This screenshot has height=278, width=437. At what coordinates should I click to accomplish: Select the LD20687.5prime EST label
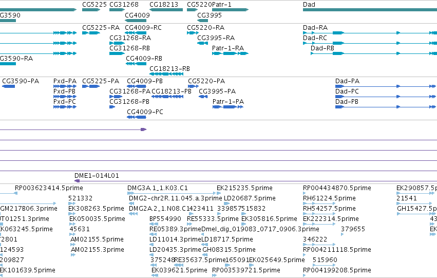[x=250, y=198]
